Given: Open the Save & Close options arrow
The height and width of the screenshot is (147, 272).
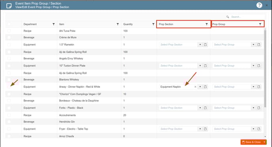Looking at the screenshot, I should pos(264,142).
